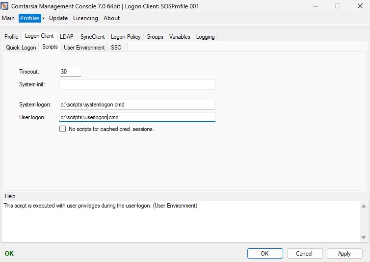Screen dimensions: 370x262
Task: Click the Timeout field containing 30
Action: (x=70, y=72)
